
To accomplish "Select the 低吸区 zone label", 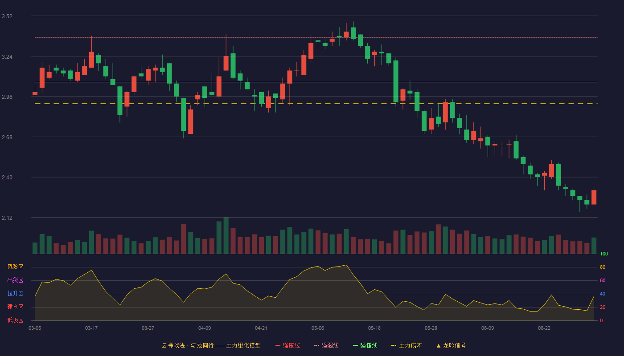I will pos(15,320).
